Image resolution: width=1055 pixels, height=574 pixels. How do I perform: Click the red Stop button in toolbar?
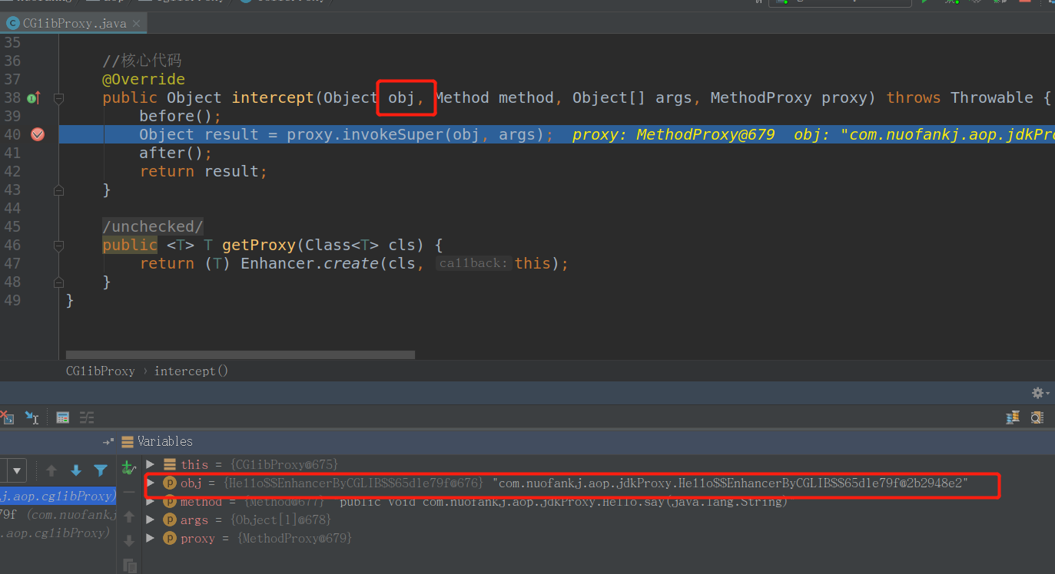click(1024, 2)
